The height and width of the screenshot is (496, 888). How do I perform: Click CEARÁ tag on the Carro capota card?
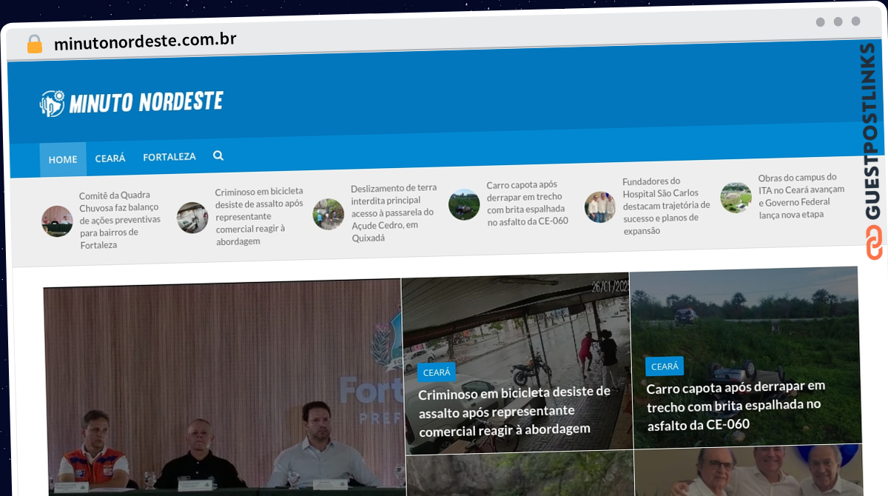665,366
